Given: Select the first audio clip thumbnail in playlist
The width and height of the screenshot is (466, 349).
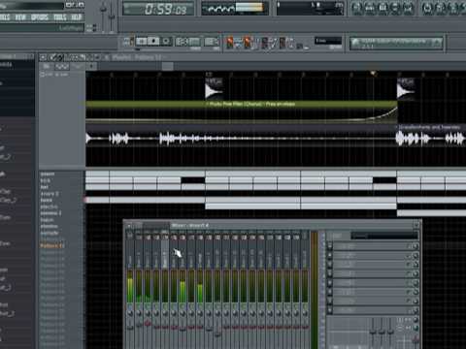Looking at the screenshot, I should tap(214, 89).
